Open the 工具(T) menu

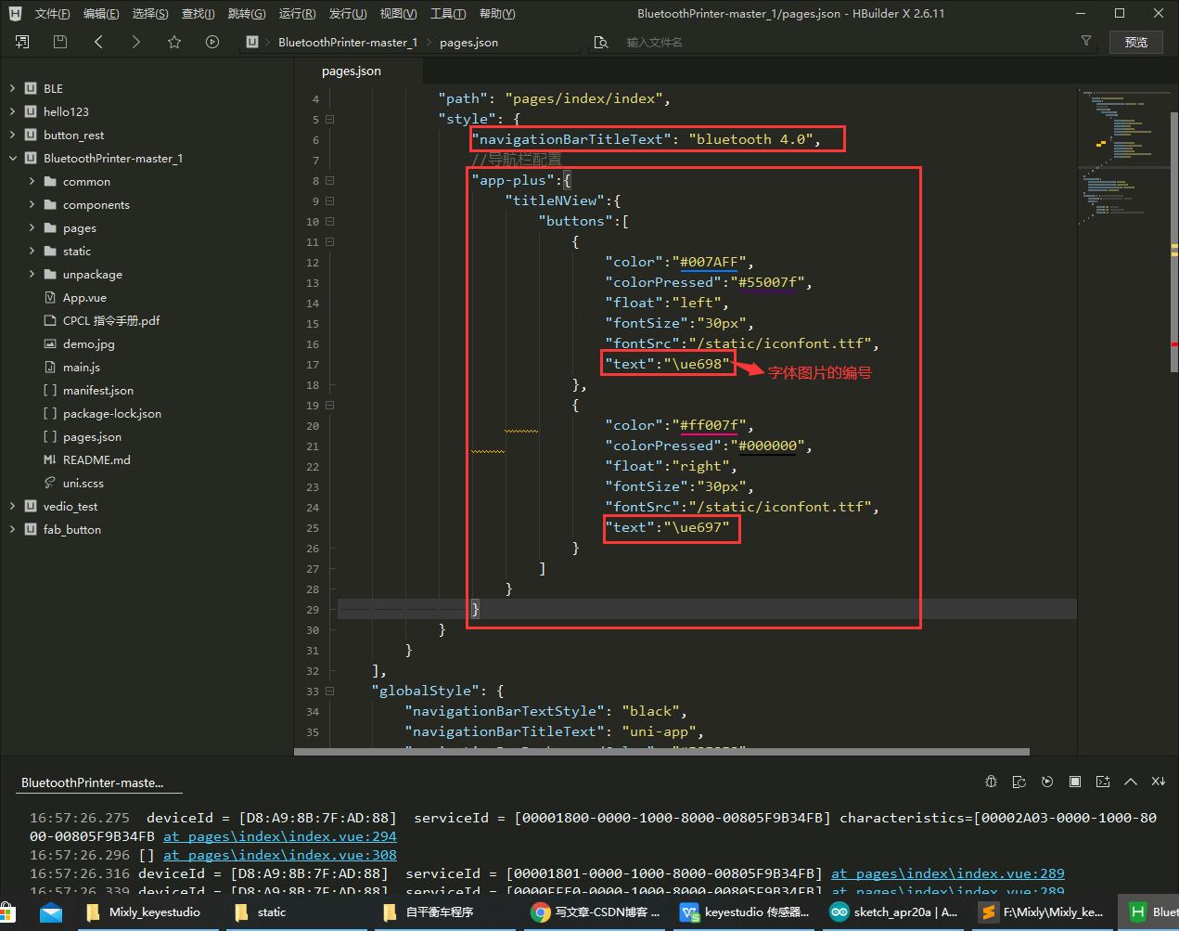448,13
